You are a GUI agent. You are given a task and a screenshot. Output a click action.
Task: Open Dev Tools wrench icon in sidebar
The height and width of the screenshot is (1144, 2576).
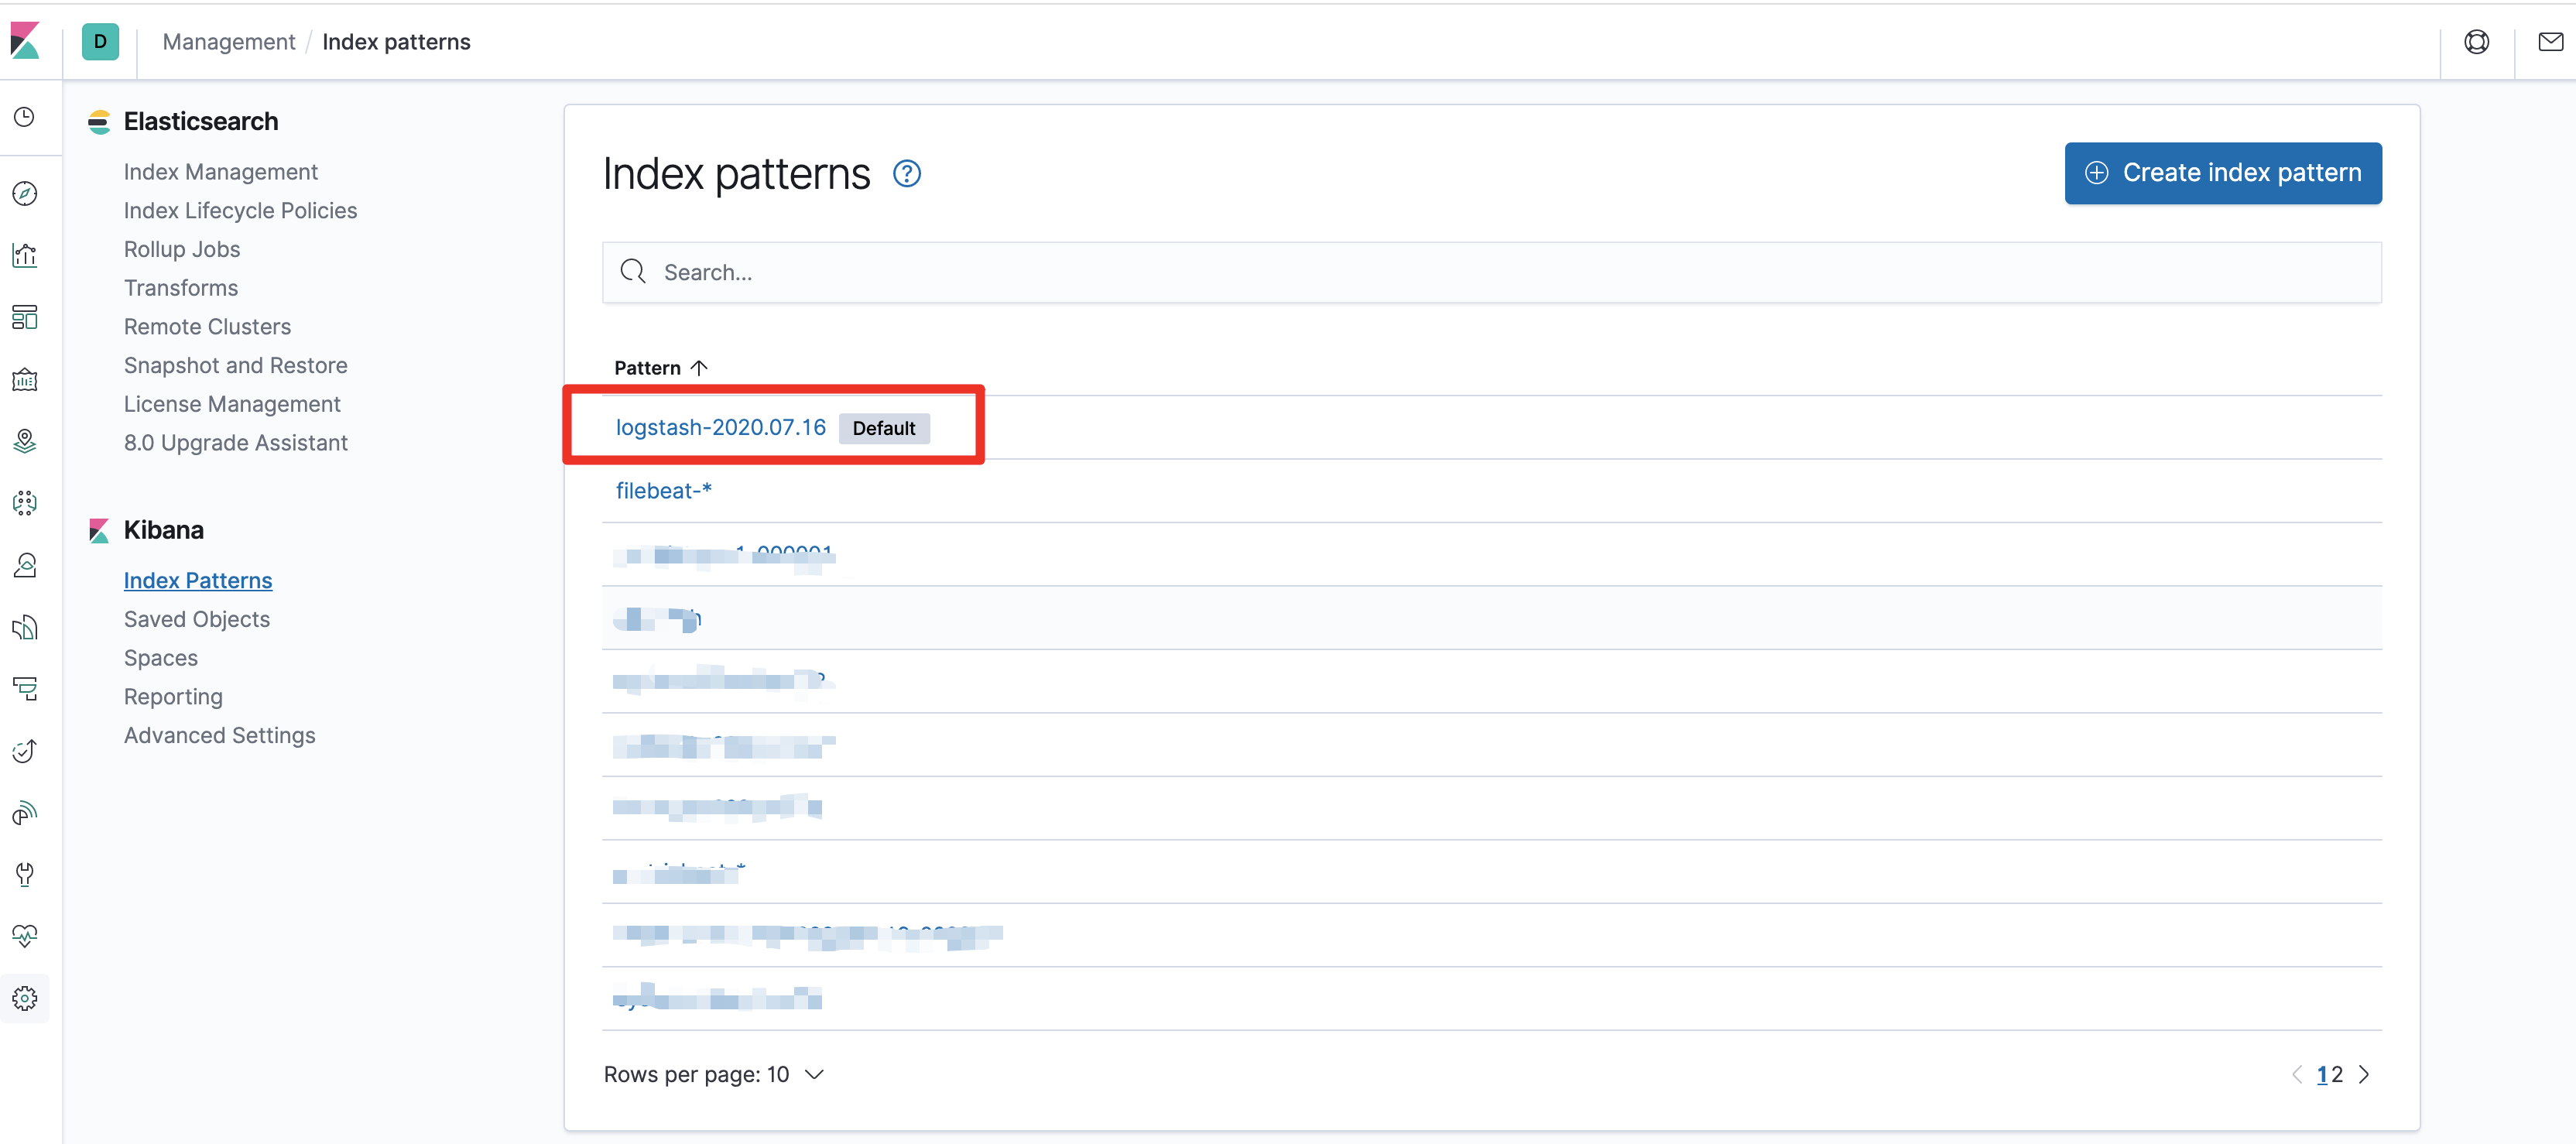[x=25, y=874]
